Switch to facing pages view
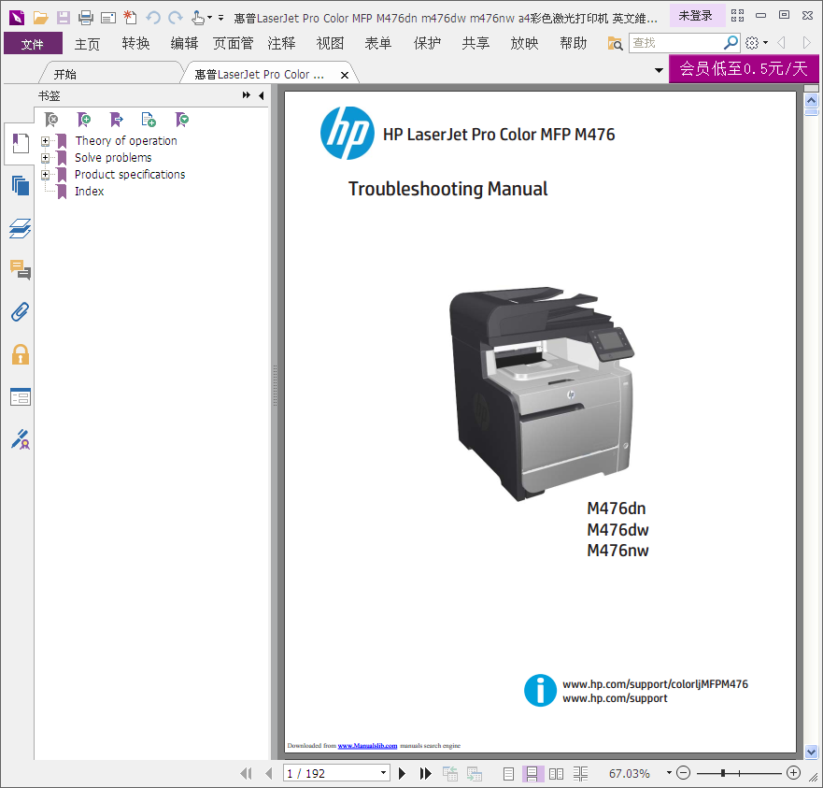The image size is (823, 788). click(x=557, y=773)
